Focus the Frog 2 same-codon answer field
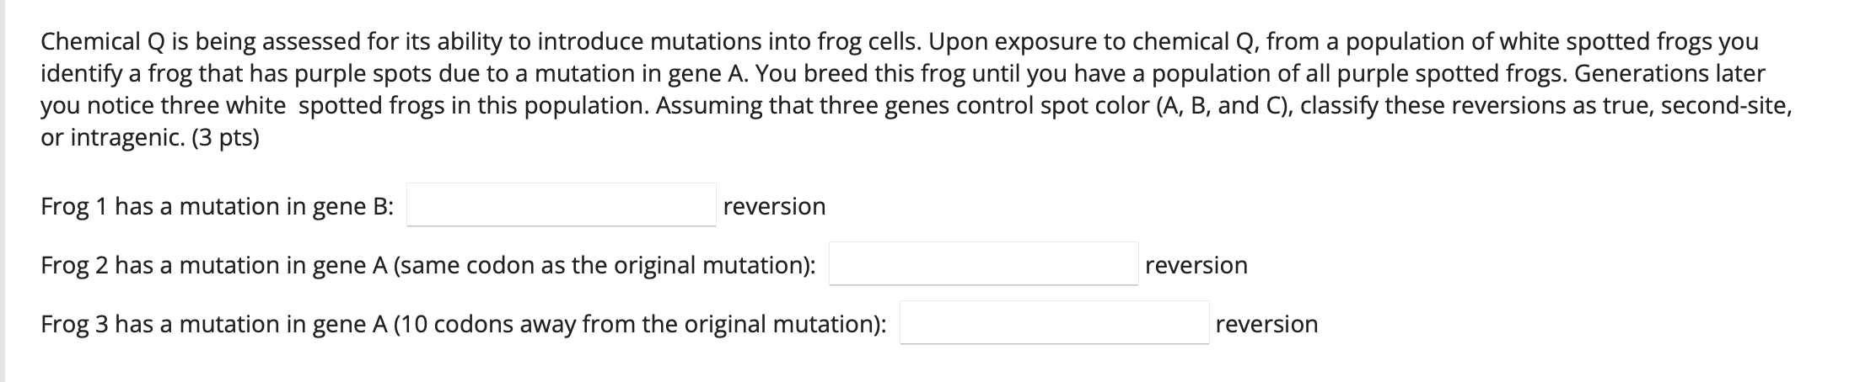 click(983, 264)
